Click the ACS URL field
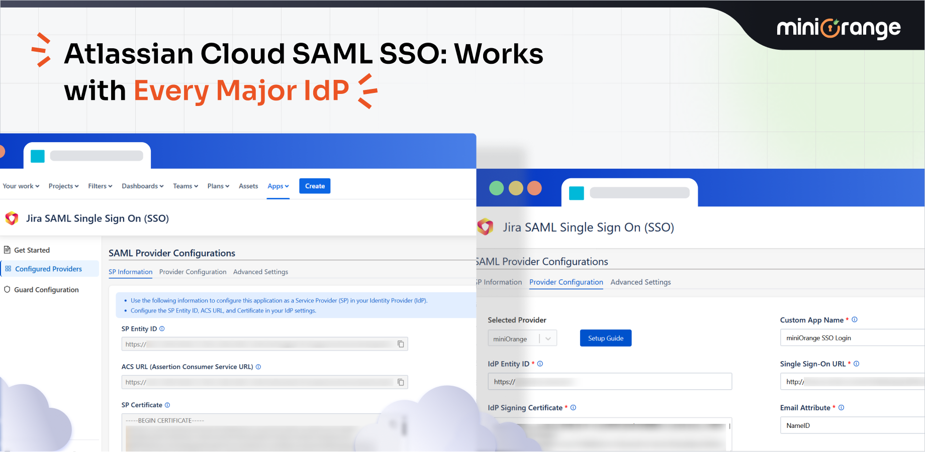This screenshot has height=452, width=925. click(x=264, y=382)
